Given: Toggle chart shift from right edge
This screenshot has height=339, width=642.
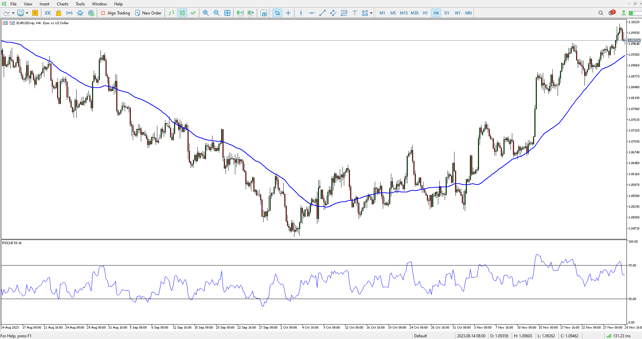Looking at the screenshot, I should point(251,13).
